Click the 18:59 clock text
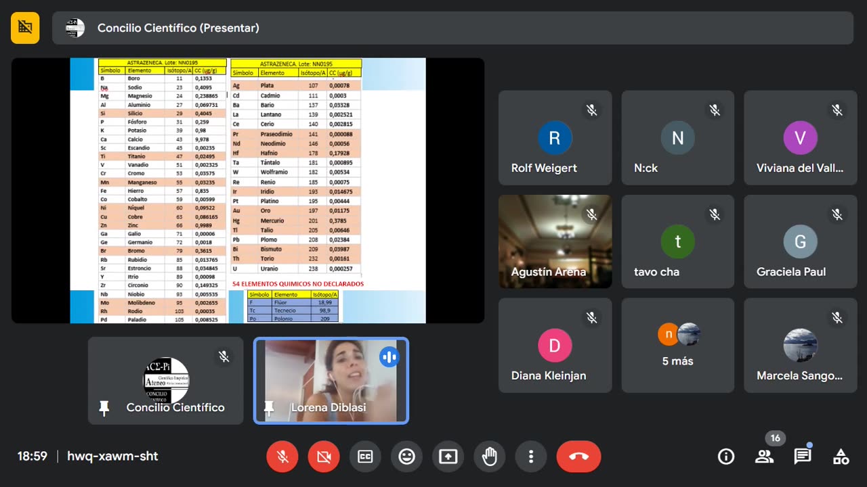The image size is (867, 487). pos(33,457)
